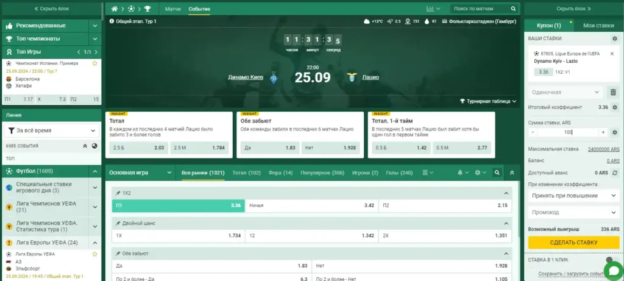This screenshot has width=624, height=281.
Task: Focus the stake amount field showing 100
Action: coord(568,132)
